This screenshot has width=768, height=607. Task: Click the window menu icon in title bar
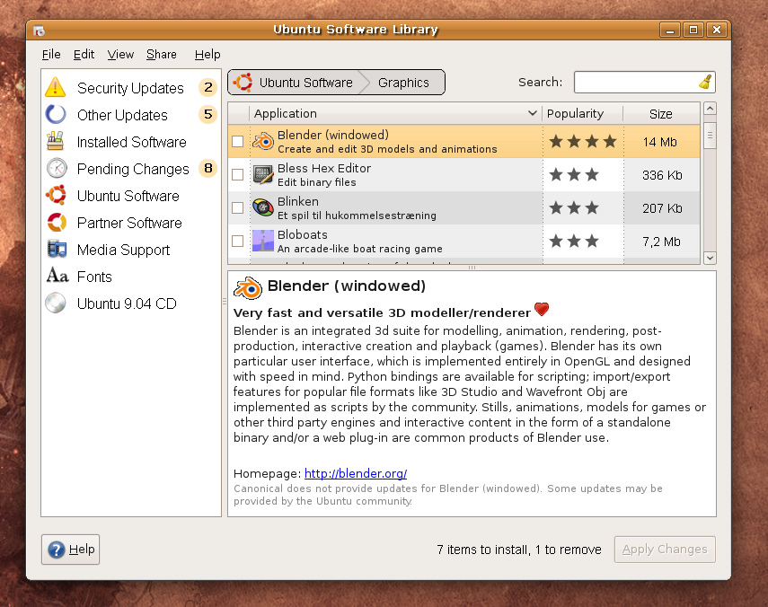coord(40,31)
